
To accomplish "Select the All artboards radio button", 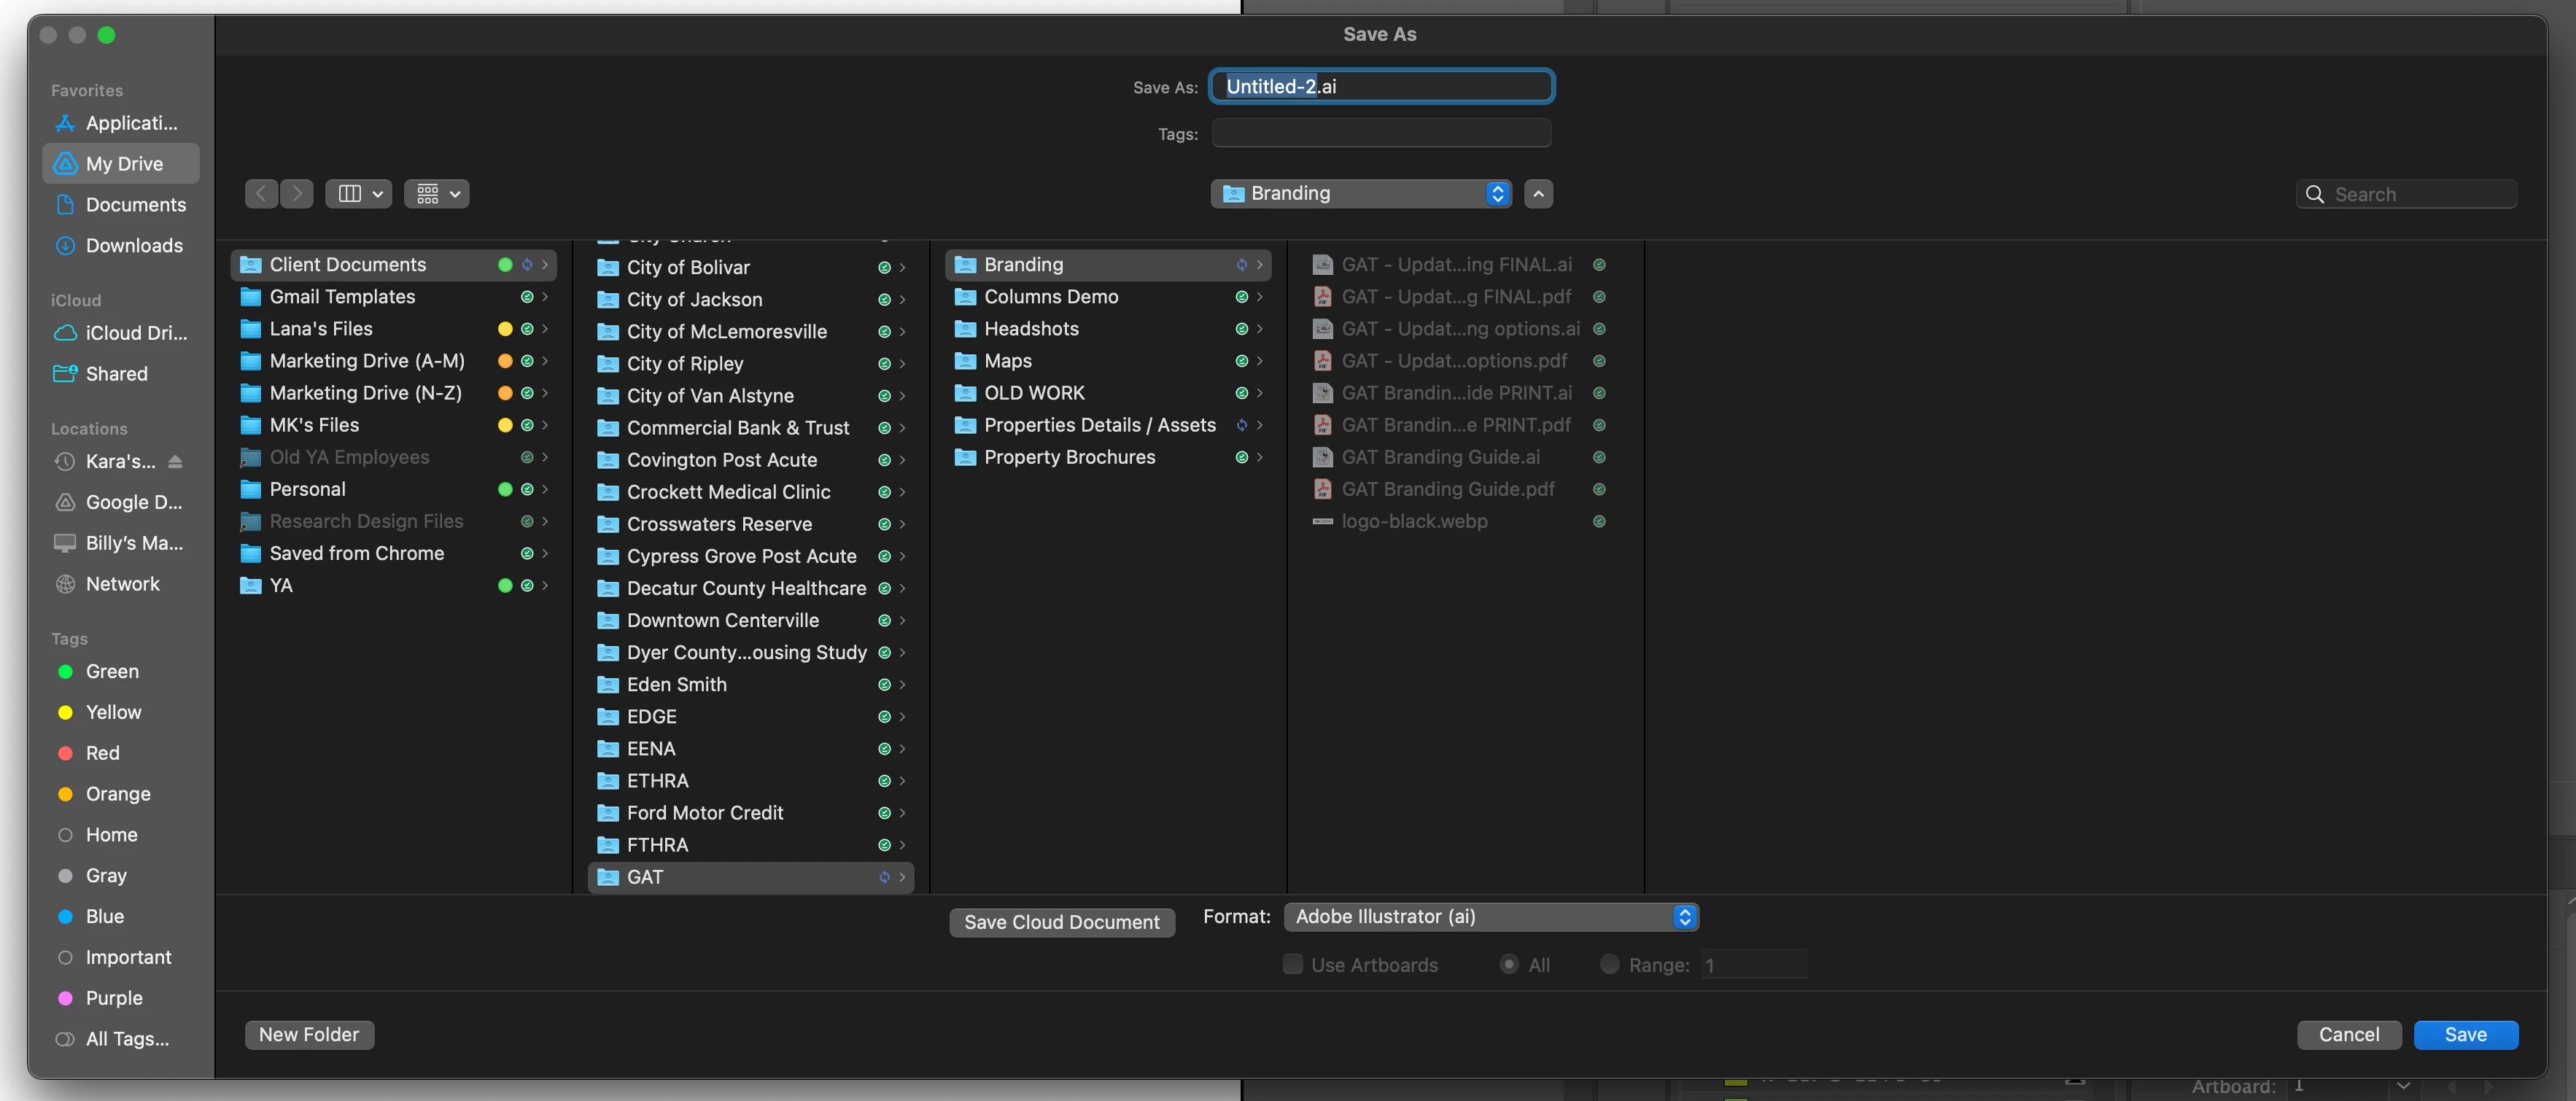I will 1509,964.
